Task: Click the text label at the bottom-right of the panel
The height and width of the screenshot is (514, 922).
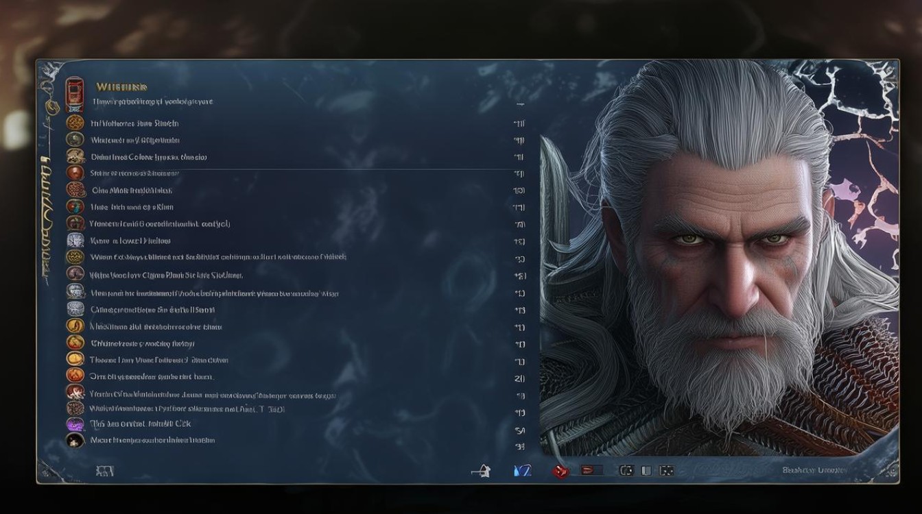Action: tap(814, 470)
